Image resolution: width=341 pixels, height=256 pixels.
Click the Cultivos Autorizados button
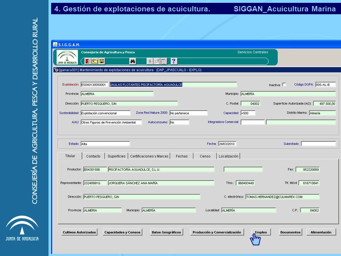pos(79,232)
